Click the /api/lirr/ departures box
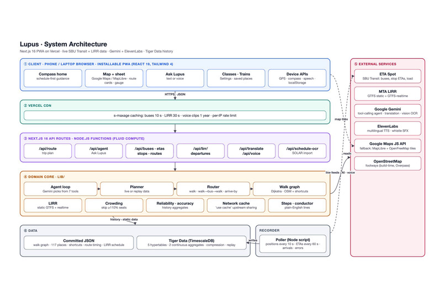445x297 pixels. 200,150
